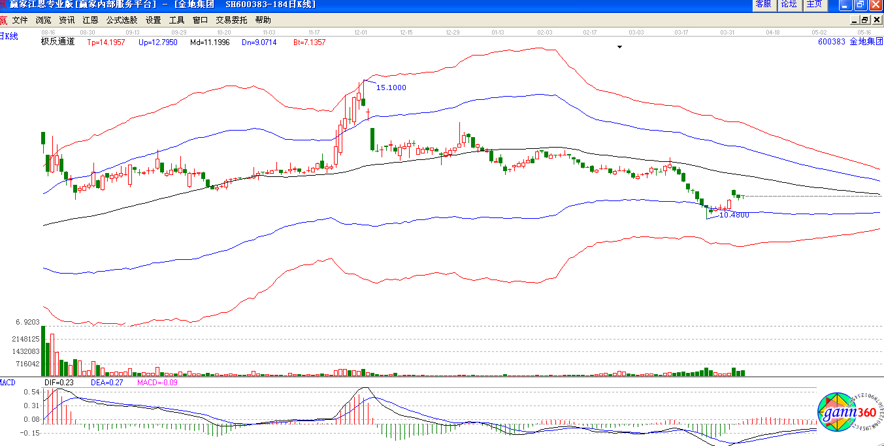
Task: Click the Bt=7.1357 value
Action: (x=309, y=42)
